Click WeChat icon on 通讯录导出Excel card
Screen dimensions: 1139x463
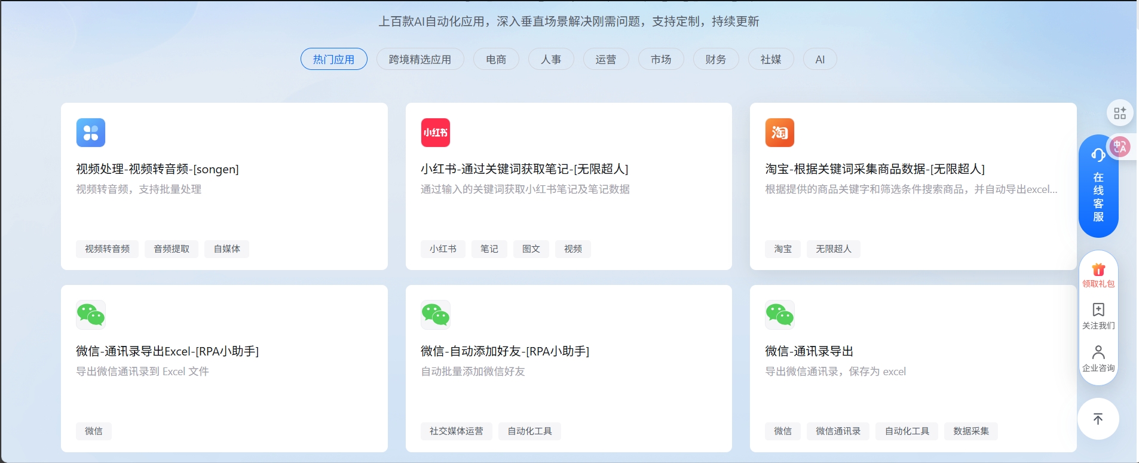[x=91, y=315]
